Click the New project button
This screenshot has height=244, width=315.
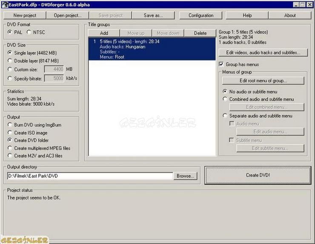point(25,15)
